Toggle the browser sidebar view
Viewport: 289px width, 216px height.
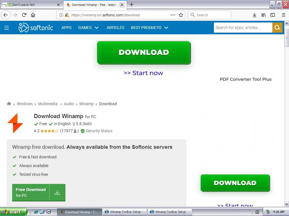point(273,15)
